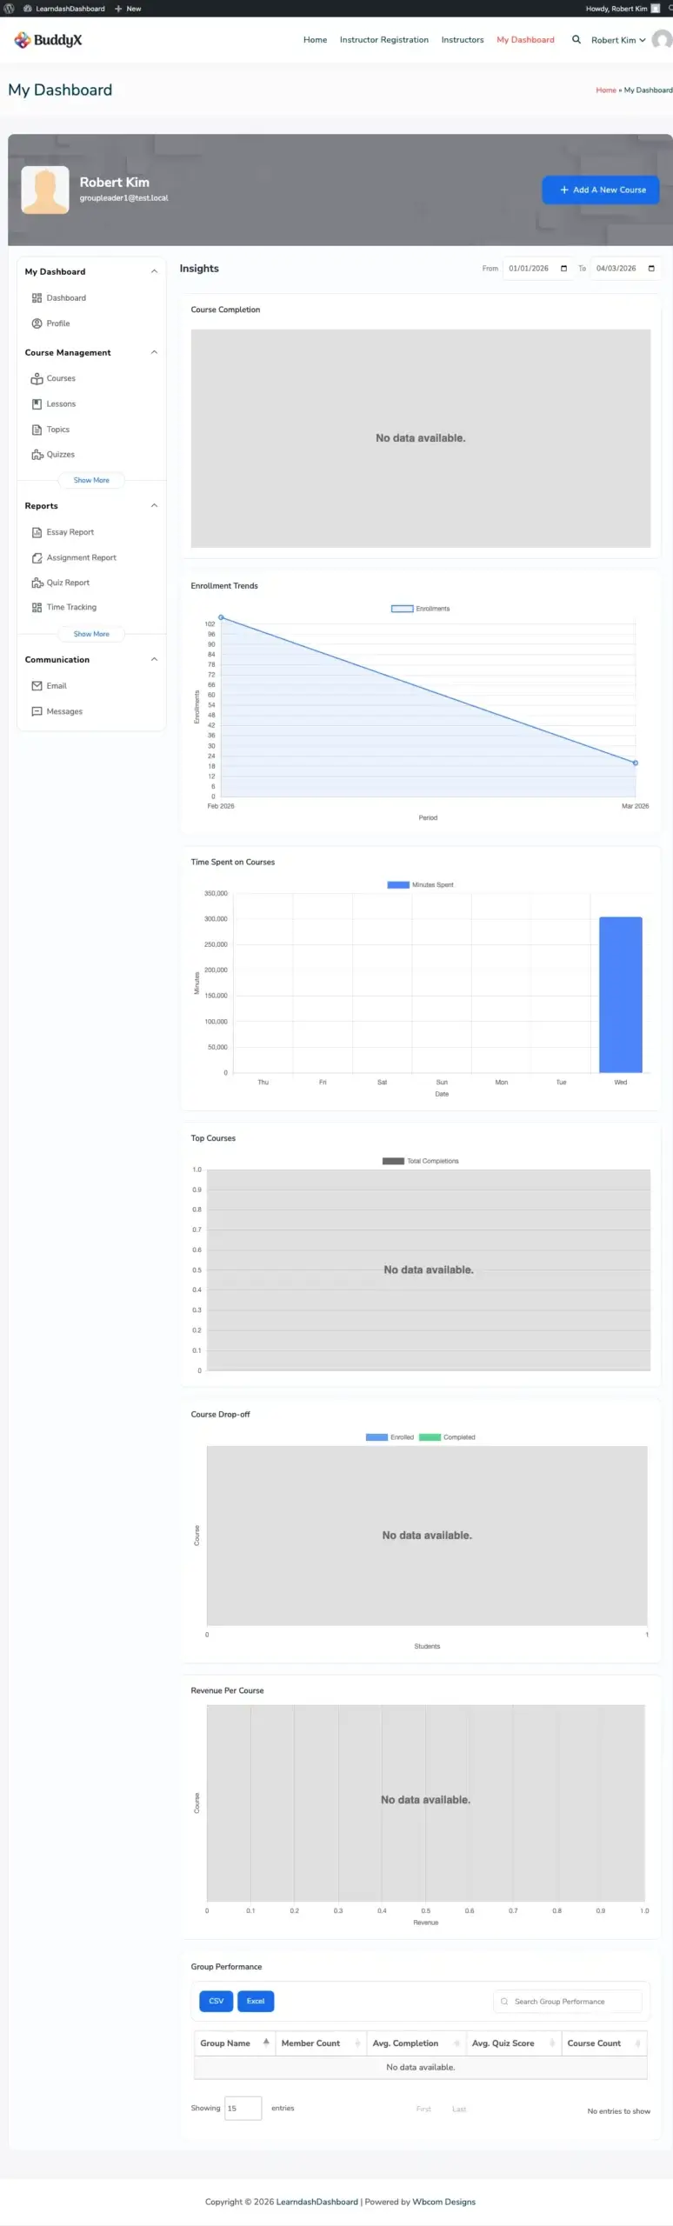Image resolution: width=673 pixels, height=2226 pixels.
Task: Click the Email envelope icon in the sidebar
Action: pyautogui.click(x=37, y=686)
